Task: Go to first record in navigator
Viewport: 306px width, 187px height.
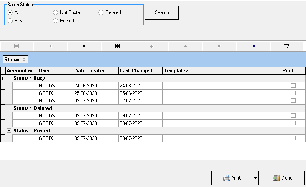Action: [17, 46]
